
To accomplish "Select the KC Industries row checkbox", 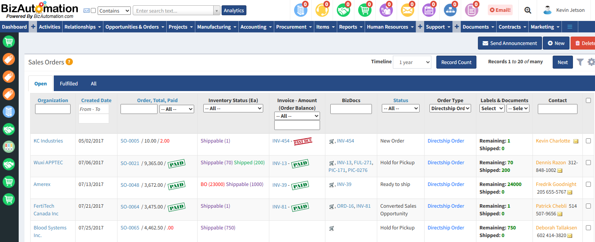I will click(x=588, y=141).
